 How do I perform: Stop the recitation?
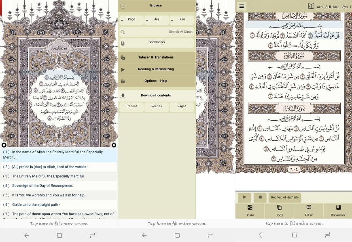coord(260,197)
